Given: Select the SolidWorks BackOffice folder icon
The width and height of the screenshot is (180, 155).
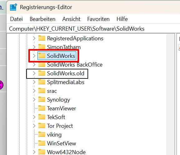Looking at the screenshot, I should pyautogui.click(x=41, y=64).
